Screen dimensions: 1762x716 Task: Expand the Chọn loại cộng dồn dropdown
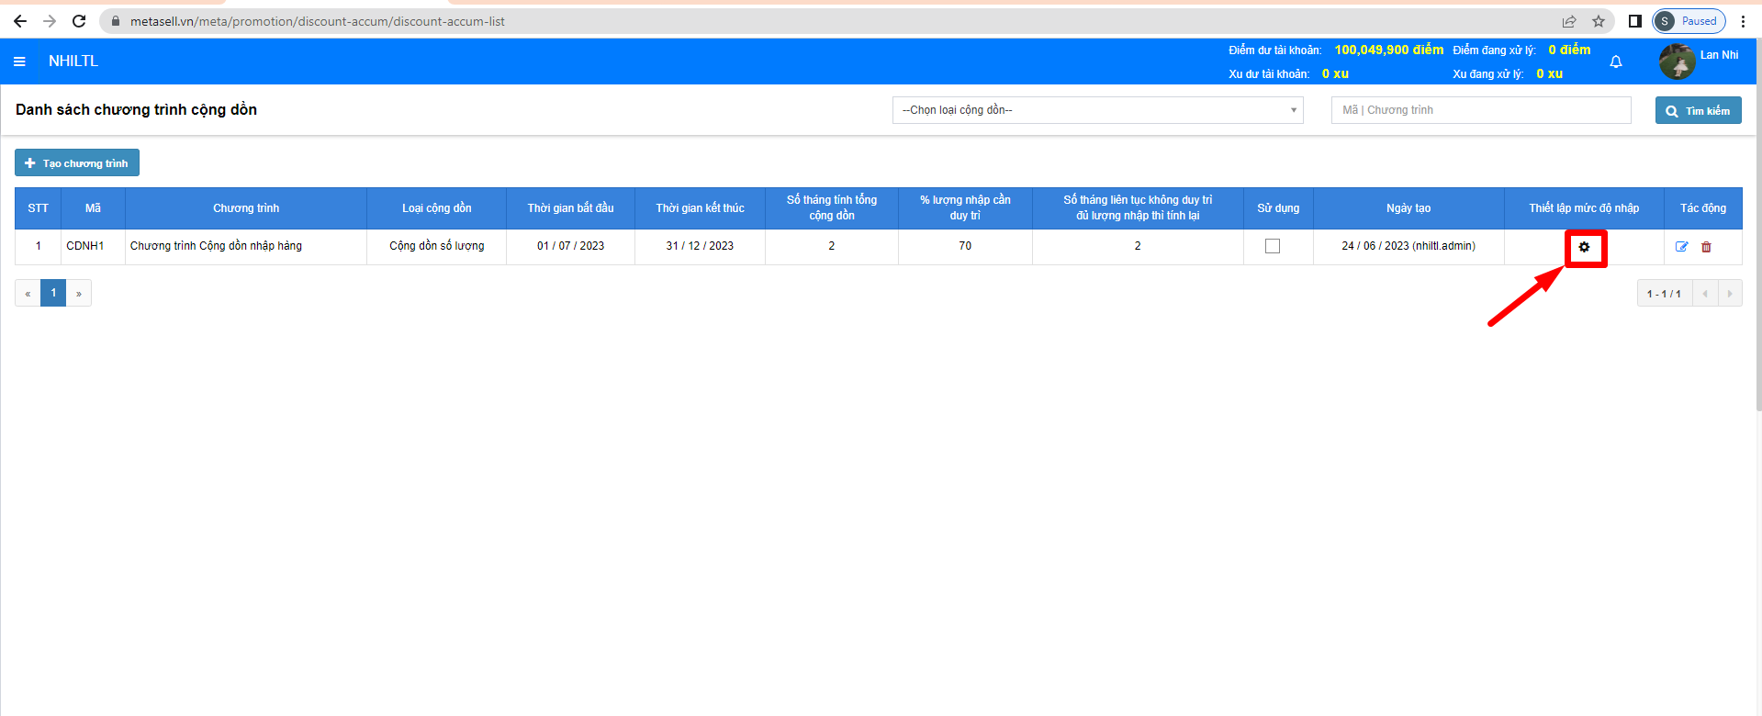point(1097,110)
